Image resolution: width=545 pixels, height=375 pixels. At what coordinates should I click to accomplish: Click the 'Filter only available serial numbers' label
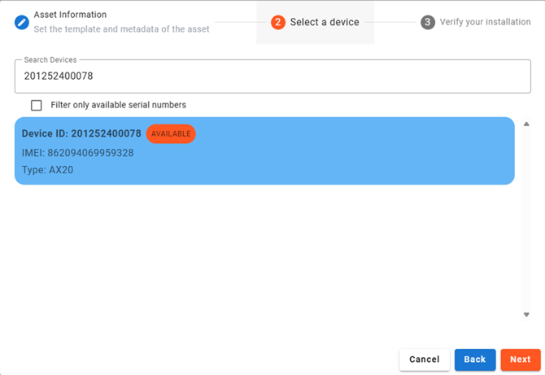[118, 105]
